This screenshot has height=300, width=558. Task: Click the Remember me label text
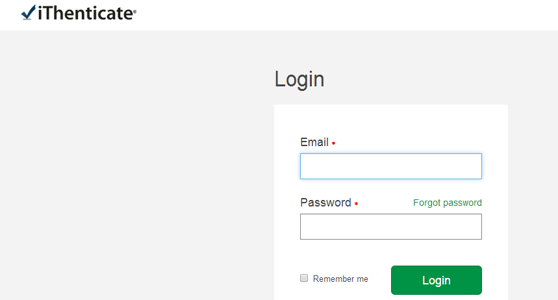click(340, 279)
